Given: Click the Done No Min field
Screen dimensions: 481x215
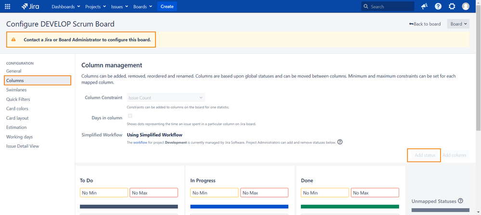Looking at the screenshot, I should click(x=325, y=193).
